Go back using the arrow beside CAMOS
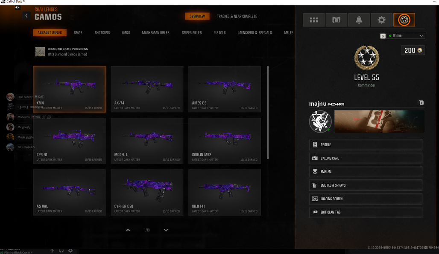This screenshot has width=439, height=254. [26, 16]
